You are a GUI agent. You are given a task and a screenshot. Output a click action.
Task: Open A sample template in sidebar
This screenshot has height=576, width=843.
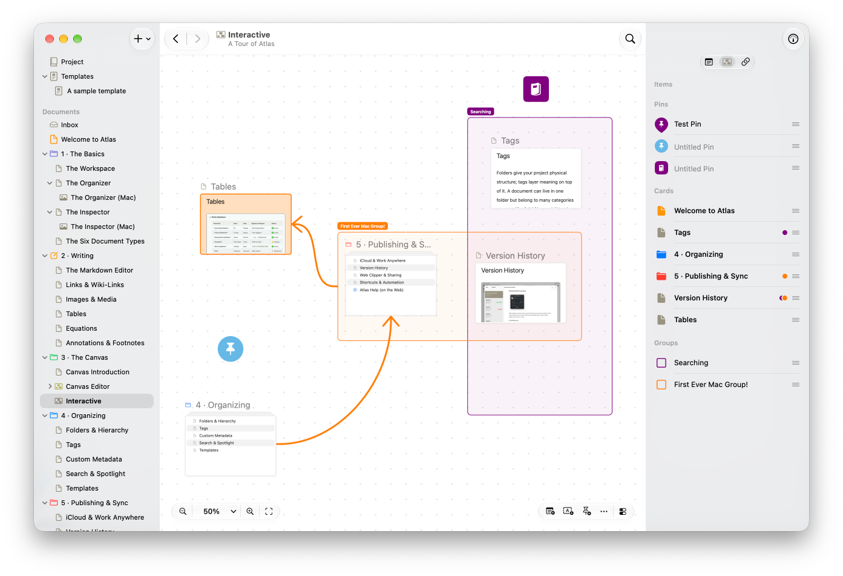click(x=97, y=91)
